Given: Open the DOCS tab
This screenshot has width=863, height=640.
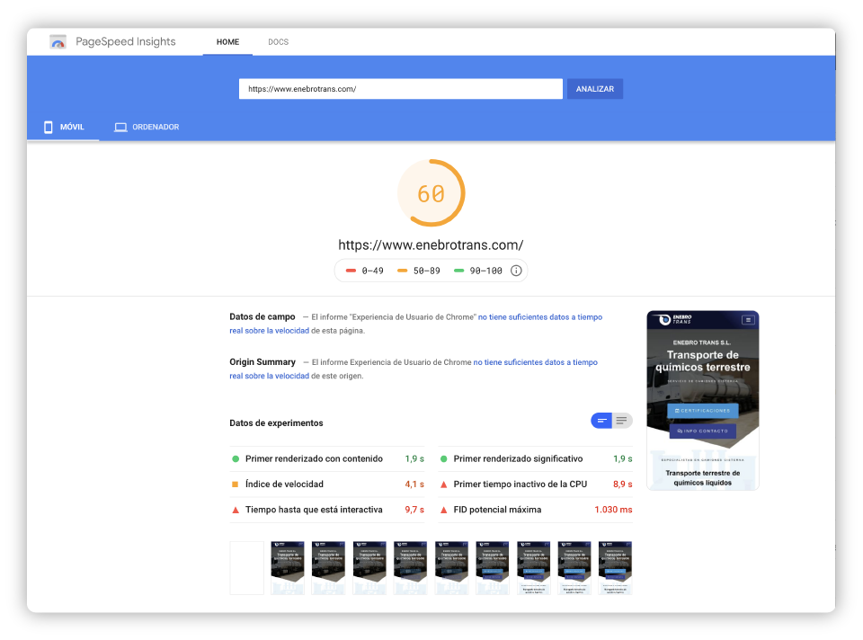Looking at the screenshot, I should point(278,42).
